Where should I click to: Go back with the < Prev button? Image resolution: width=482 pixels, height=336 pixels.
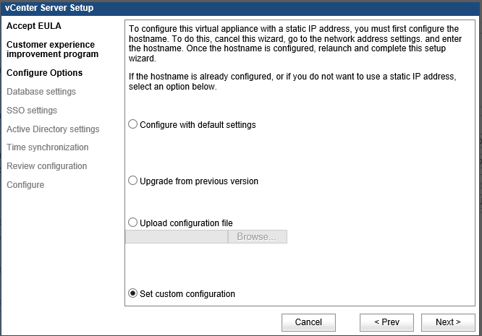(x=386, y=322)
